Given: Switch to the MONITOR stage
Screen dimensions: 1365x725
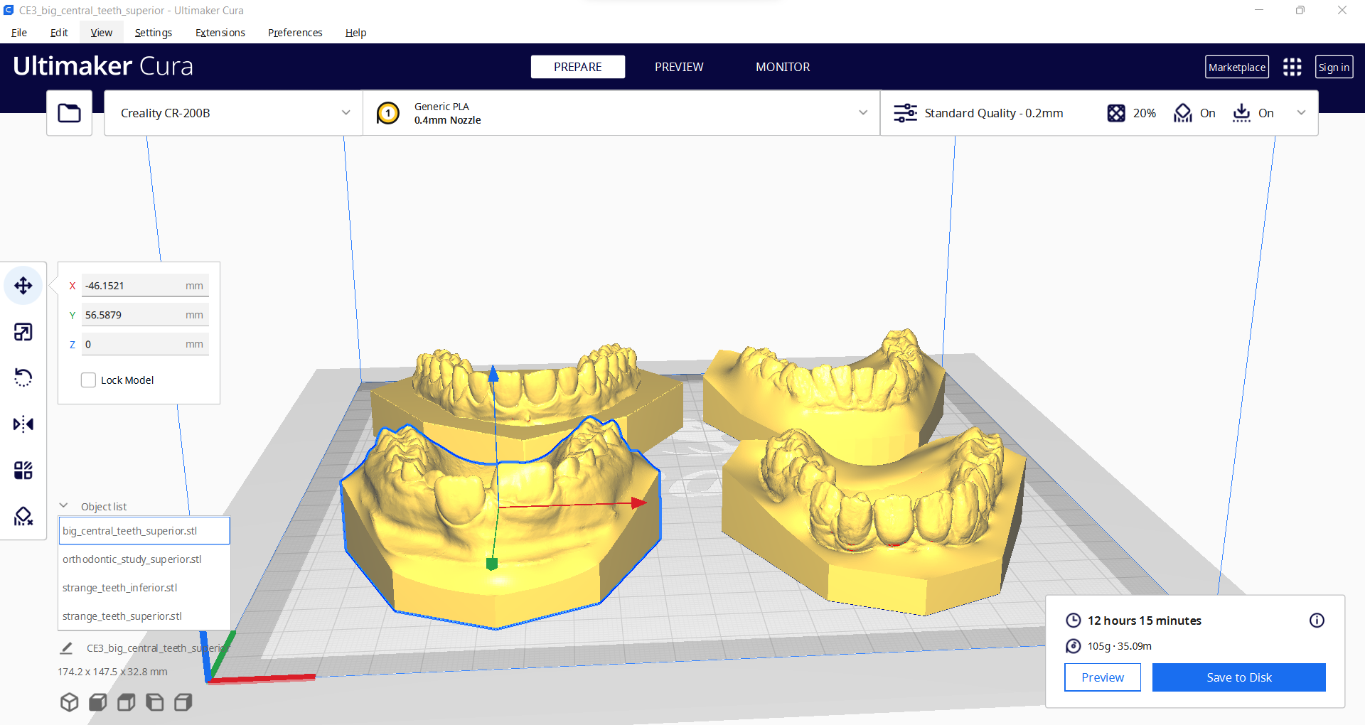Looking at the screenshot, I should [783, 67].
